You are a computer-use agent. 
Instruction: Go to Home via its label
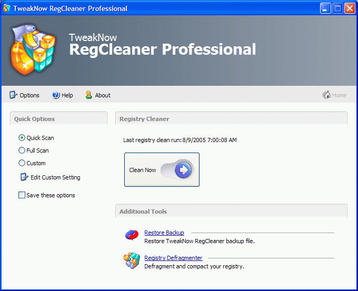coord(339,95)
